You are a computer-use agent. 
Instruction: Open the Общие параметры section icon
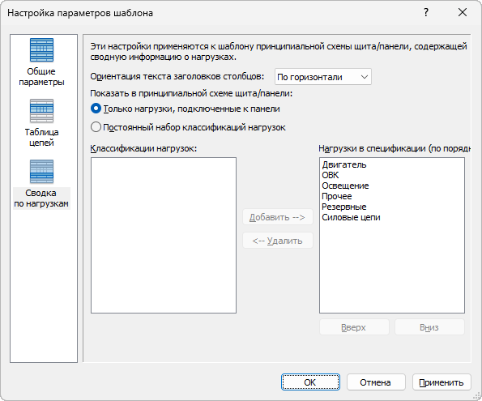42,50
